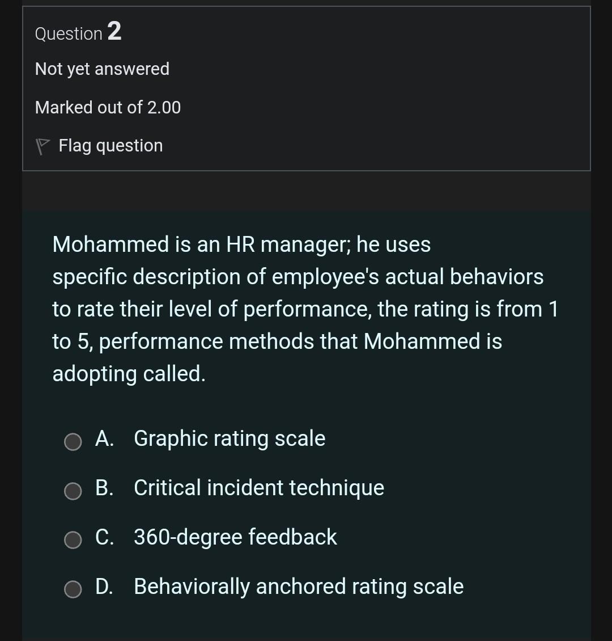Click the "Marked out of 2.00" label

tap(108, 107)
